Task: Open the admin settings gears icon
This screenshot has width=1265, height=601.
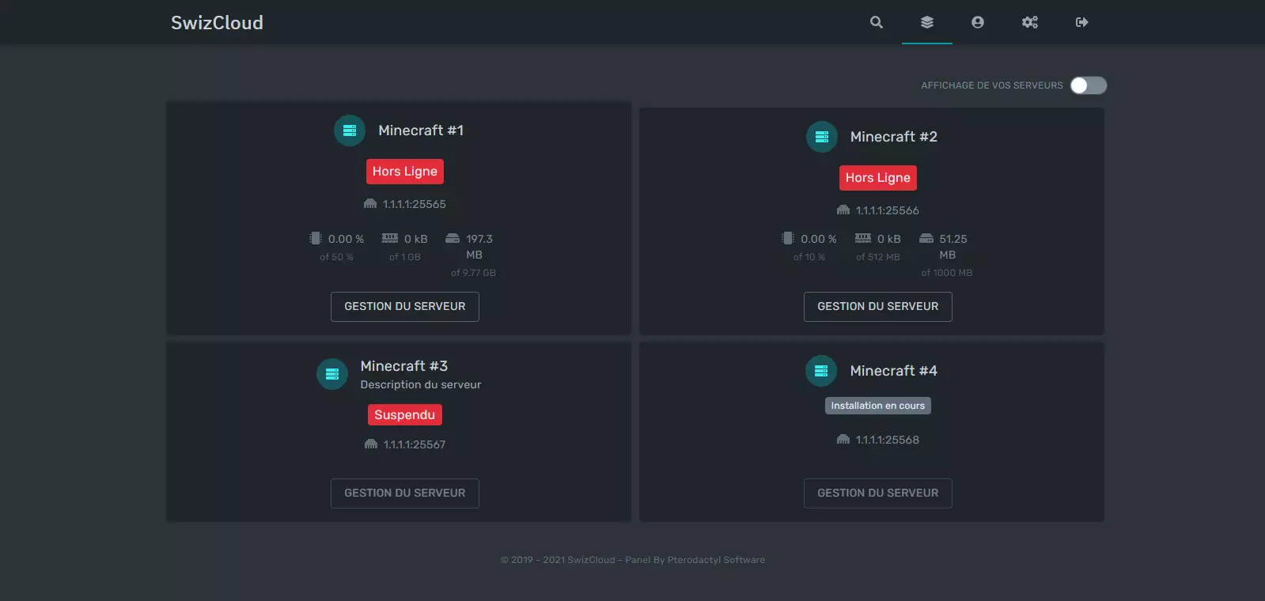Action: point(1029,22)
